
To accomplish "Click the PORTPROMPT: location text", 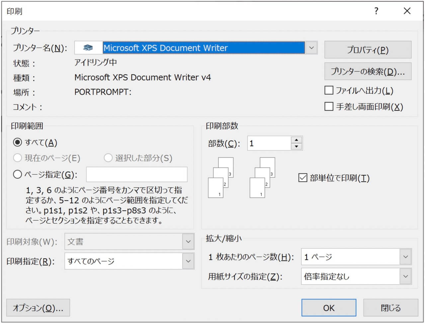I will (103, 92).
